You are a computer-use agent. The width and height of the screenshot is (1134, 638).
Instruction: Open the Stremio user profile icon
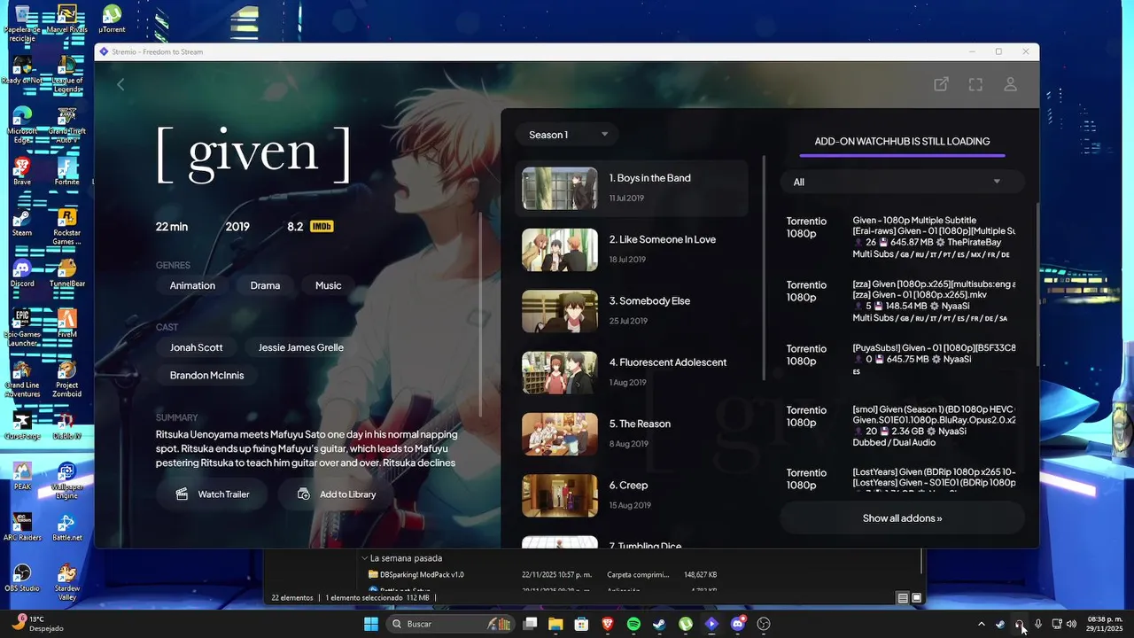click(1010, 84)
